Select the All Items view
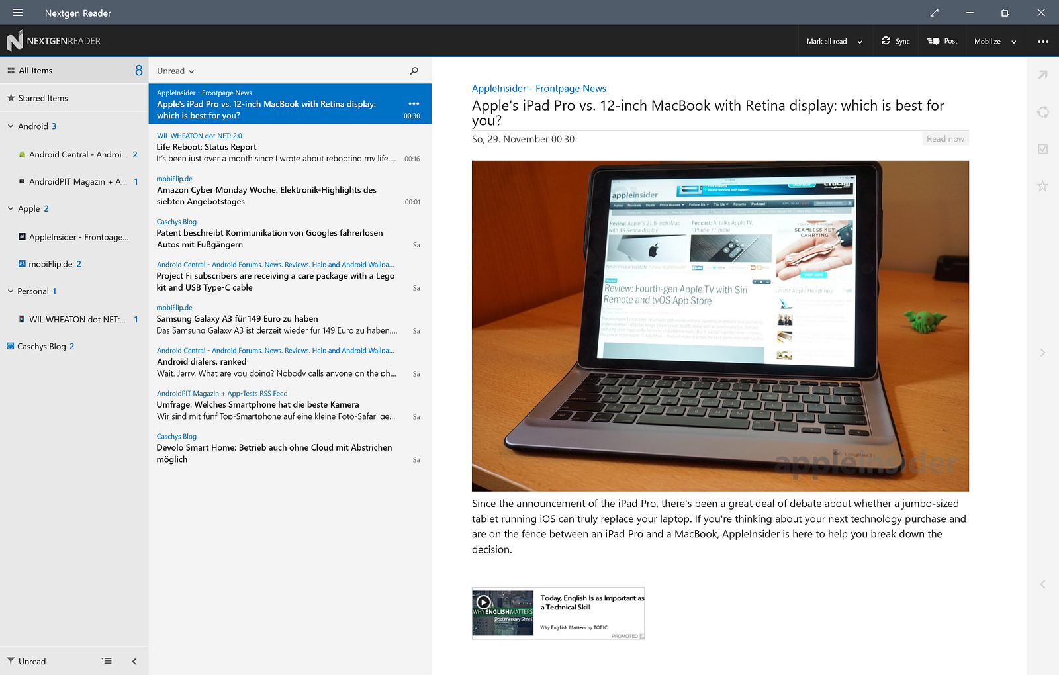This screenshot has height=675, width=1059. coord(74,71)
